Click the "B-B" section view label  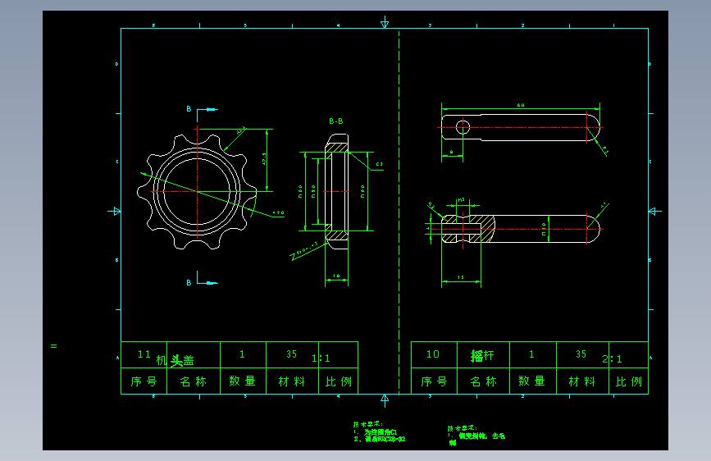[336, 121]
